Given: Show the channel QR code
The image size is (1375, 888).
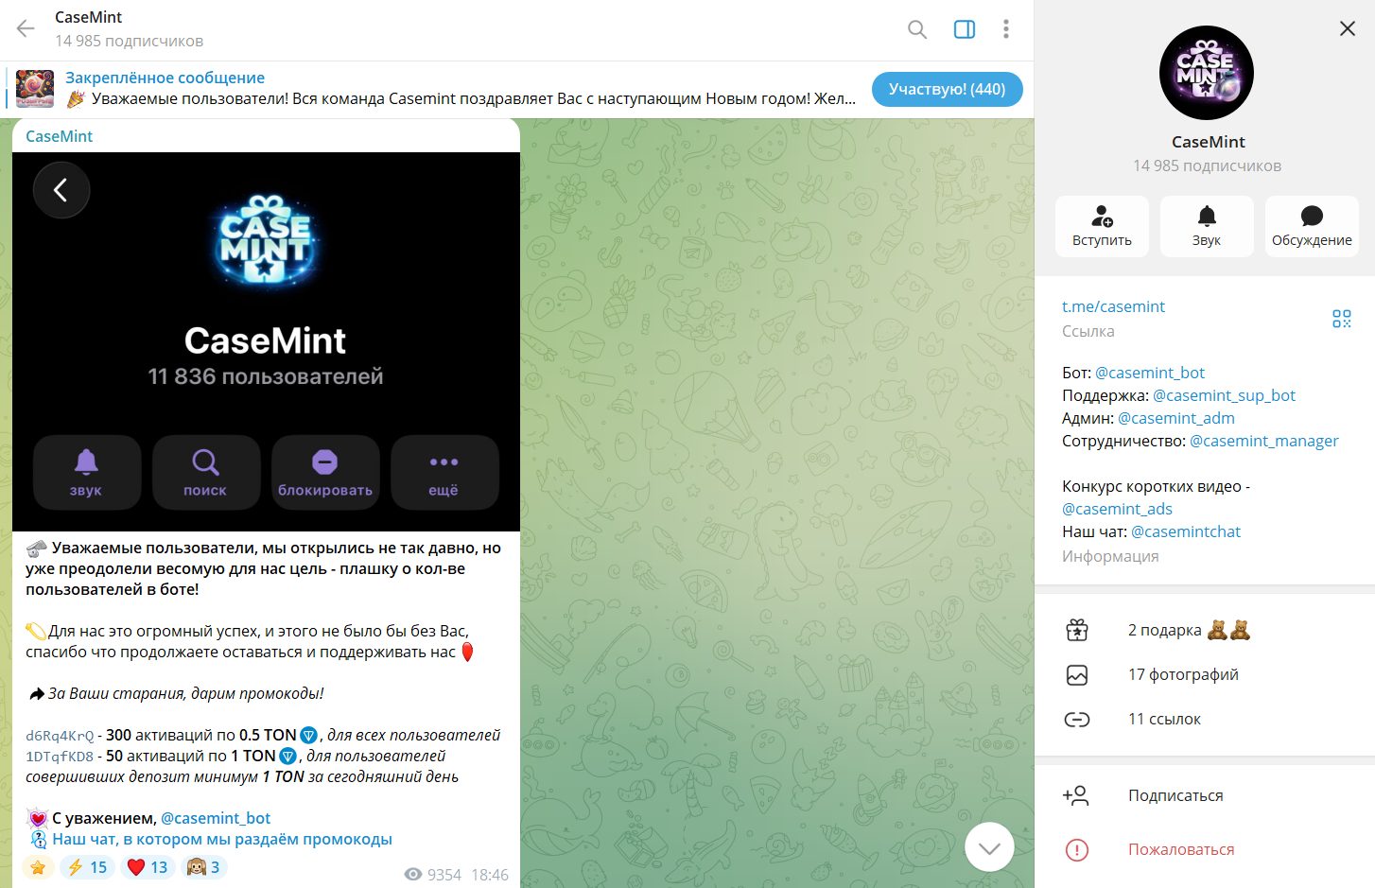Looking at the screenshot, I should click(1342, 319).
